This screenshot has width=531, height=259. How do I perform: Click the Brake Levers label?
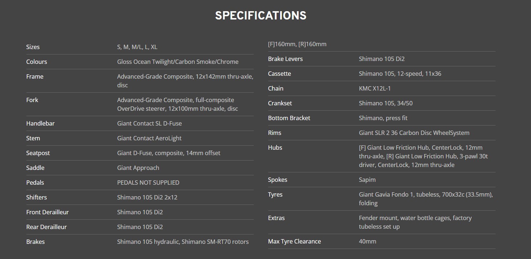285,59
